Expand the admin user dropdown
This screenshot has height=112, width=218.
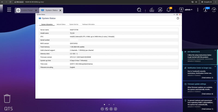tap(188, 10)
